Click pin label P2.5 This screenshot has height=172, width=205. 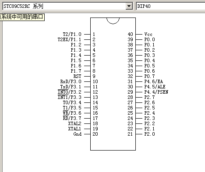click(149, 108)
